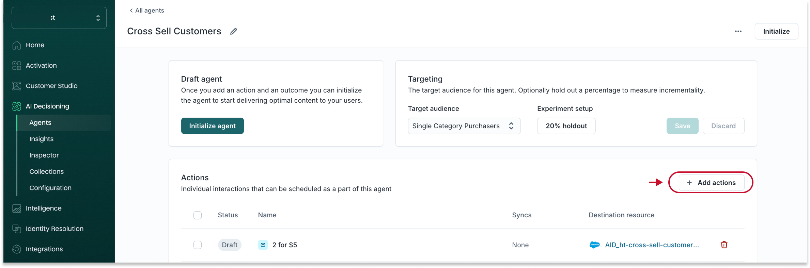Delete the 2 for $5 action
This screenshot has height=268, width=810.
point(724,245)
